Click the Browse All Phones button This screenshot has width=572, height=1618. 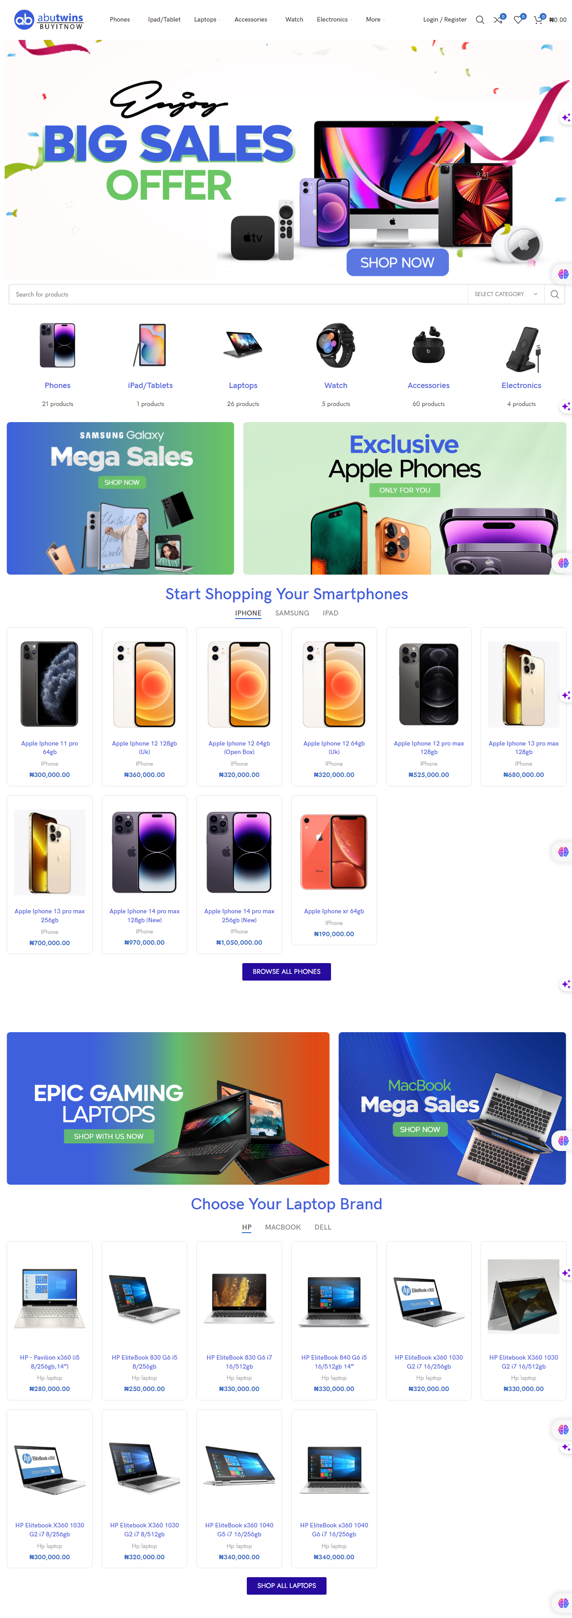click(x=286, y=971)
